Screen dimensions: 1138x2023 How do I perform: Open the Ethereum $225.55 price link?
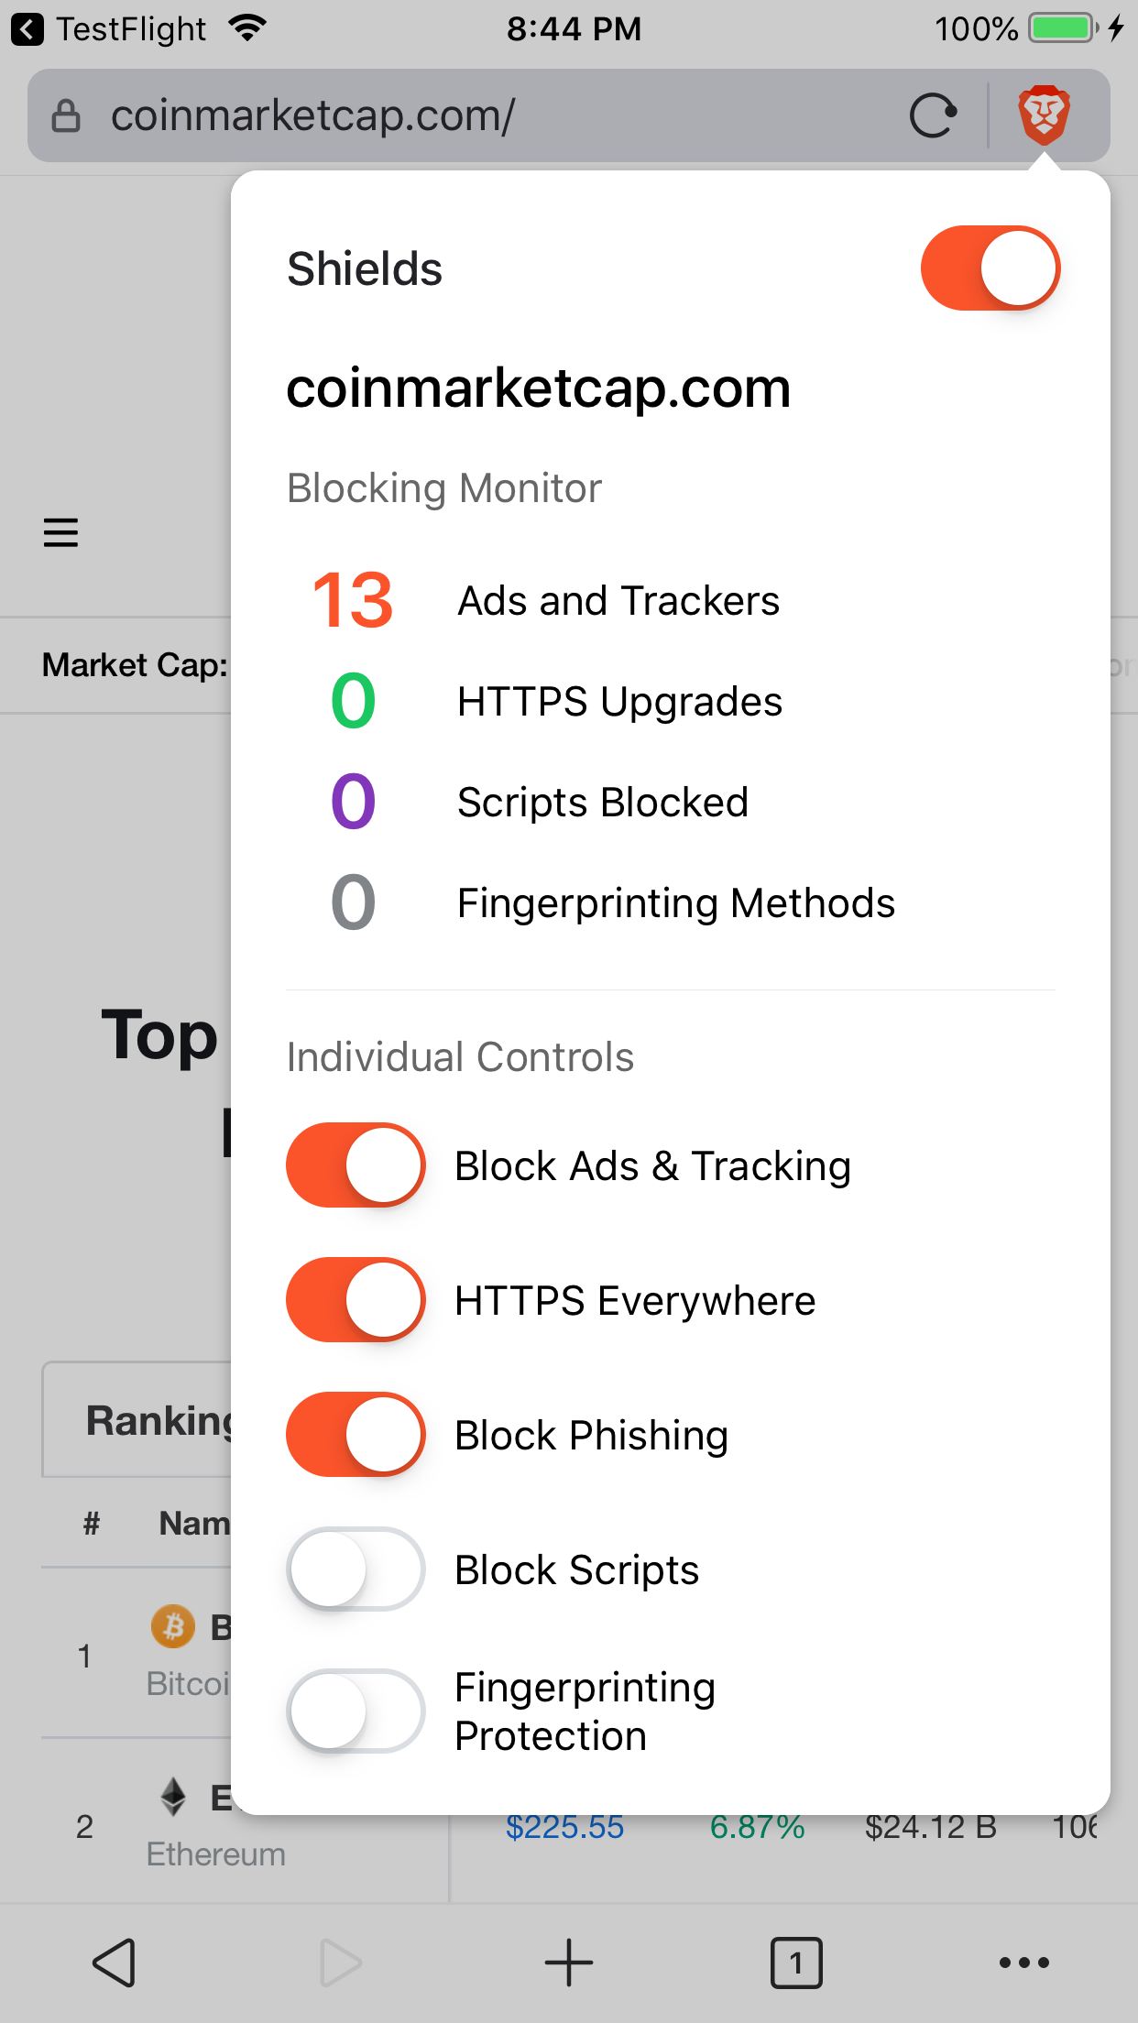pos(564,1827)
